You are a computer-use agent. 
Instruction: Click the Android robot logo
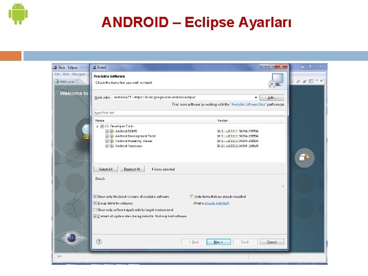point(18,14)
